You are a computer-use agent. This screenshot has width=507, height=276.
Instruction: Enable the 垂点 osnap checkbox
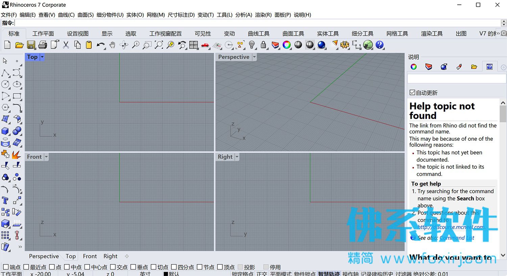pyautogui.click(x=133, y=267)
